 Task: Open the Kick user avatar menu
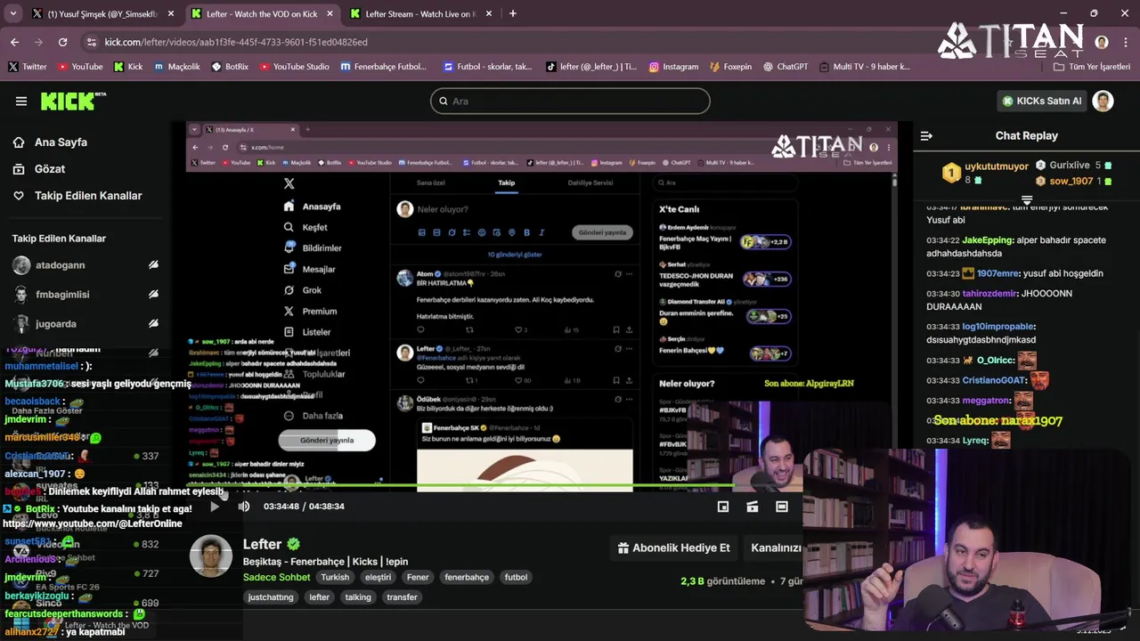[1103, 101]
